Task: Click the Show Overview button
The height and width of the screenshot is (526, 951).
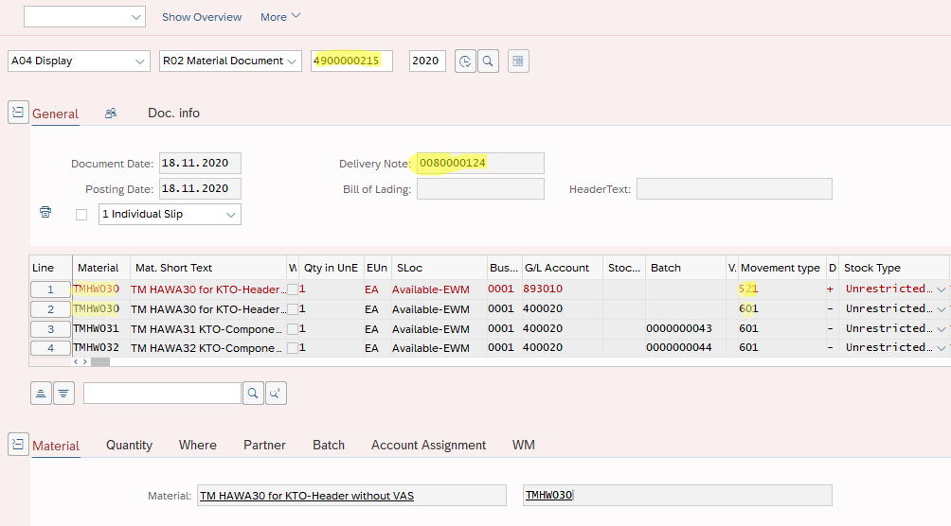Action: [x=202, y=17]
